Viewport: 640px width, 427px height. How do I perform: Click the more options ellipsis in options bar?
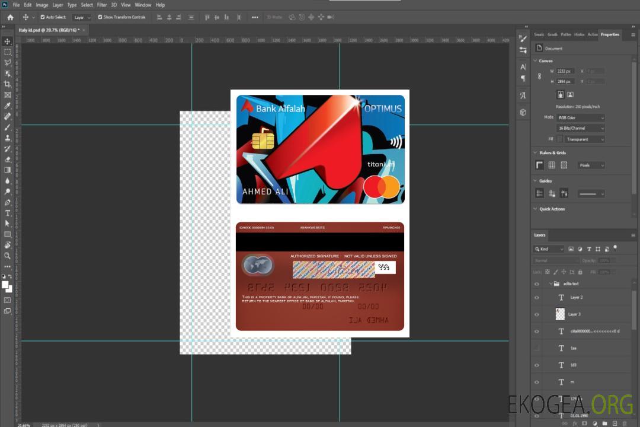255,17
